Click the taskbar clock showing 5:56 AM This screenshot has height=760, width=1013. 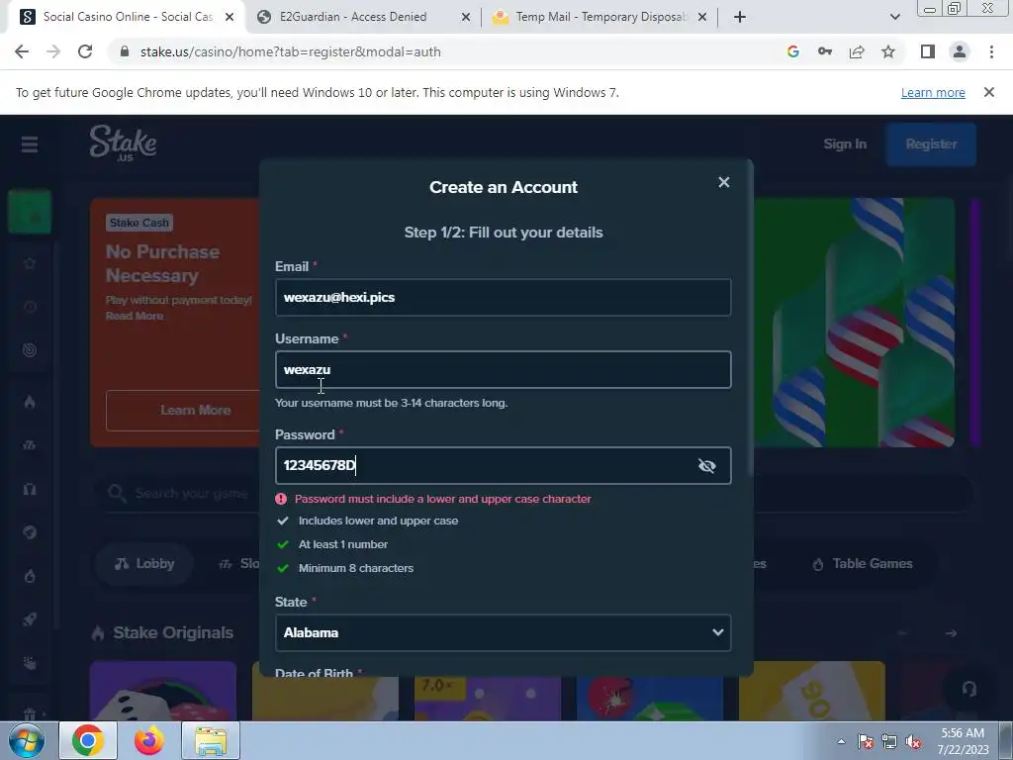[963, 741]
